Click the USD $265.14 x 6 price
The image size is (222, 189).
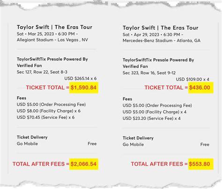[x=81, y=78]
